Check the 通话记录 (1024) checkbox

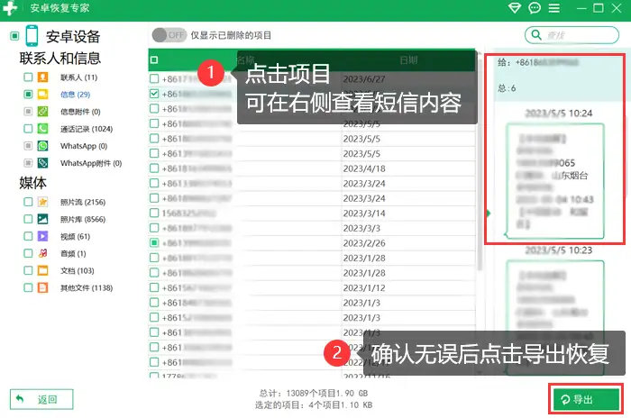pyautogui.click(x=28, y=128)
